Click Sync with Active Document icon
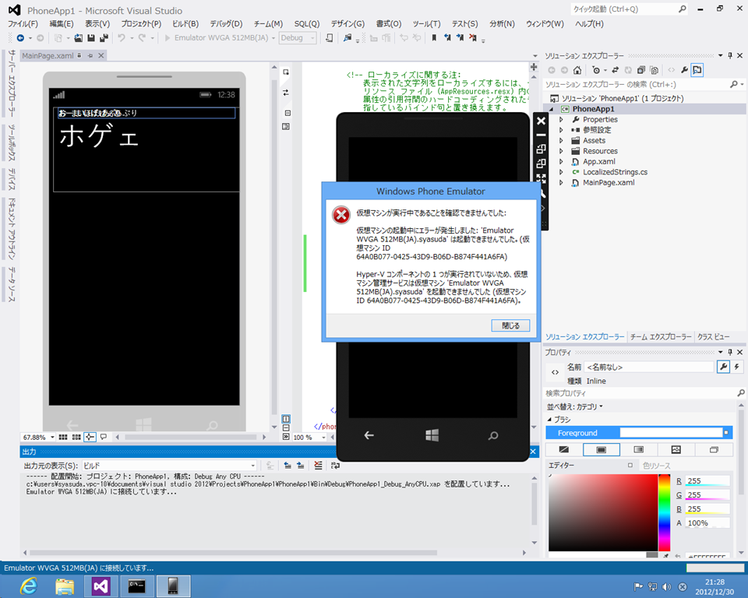The width and height of the screenshot is (748, 598). (x=616, y=70)
